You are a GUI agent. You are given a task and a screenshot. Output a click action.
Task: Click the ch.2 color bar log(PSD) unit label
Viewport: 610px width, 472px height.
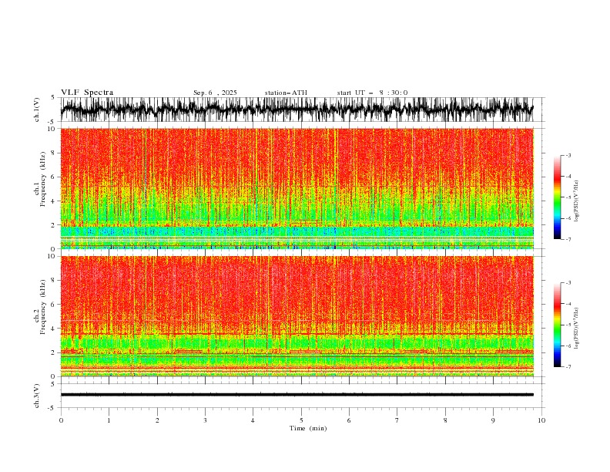click(577, 329)
